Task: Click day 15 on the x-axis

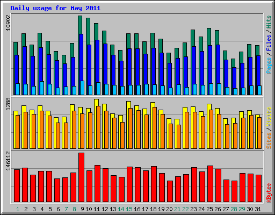Action: [x=129, y=209]
